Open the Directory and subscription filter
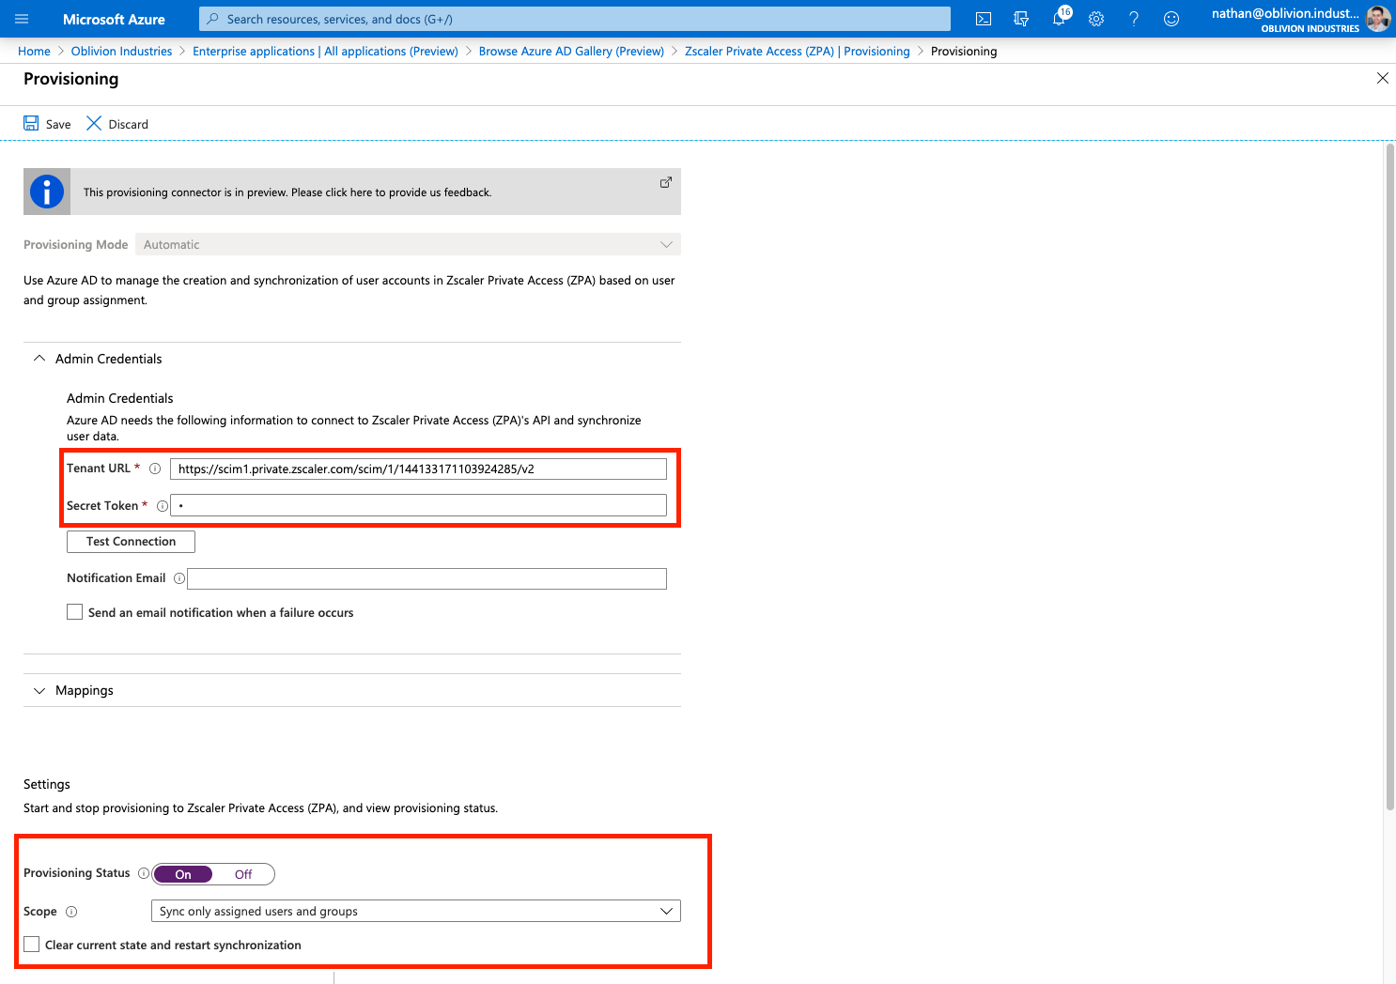Viewport: 1396px width, 984px height. click(x=1021, y=19)
